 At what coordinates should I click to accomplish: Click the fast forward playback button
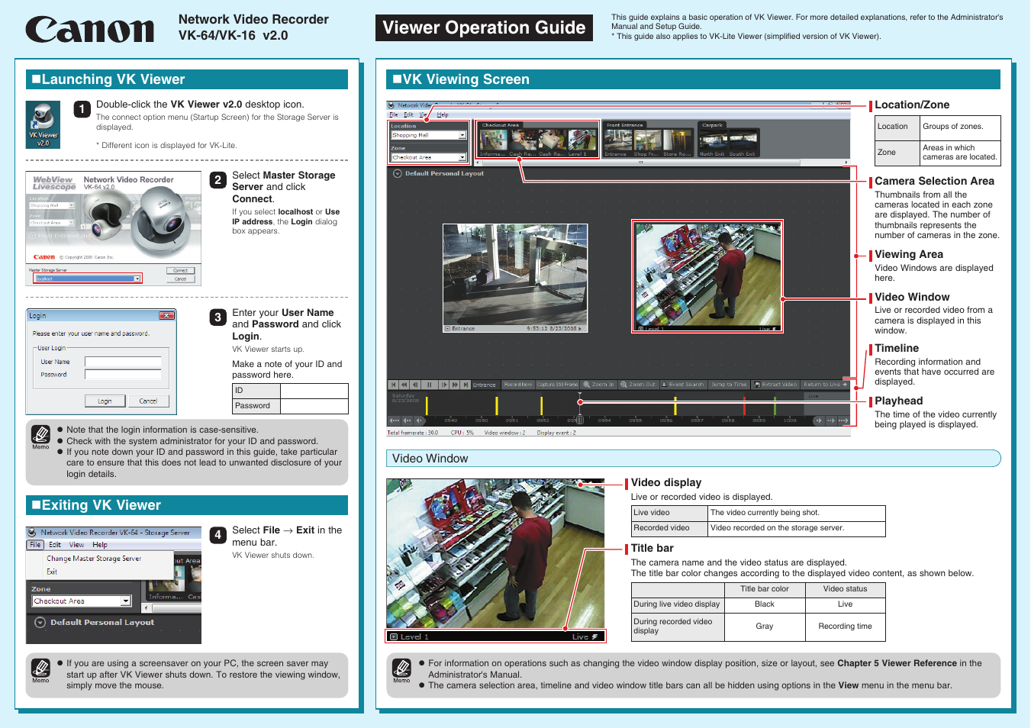point(455,385)
